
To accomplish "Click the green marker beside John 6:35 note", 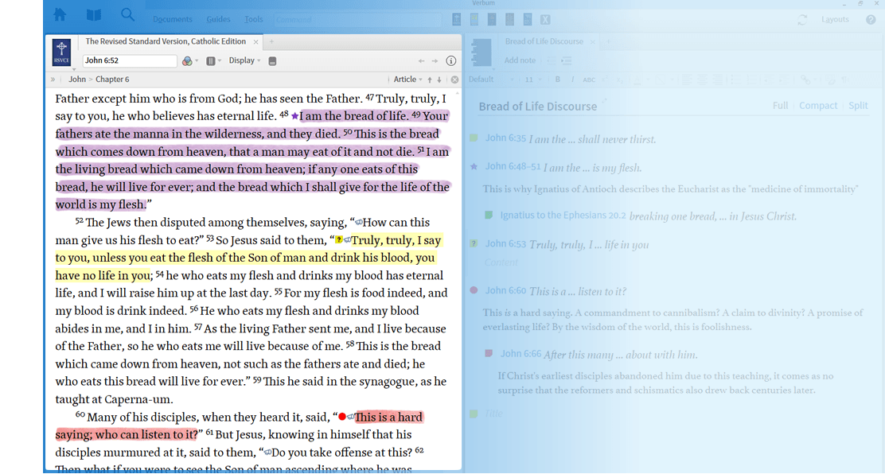I will point(474,138).
